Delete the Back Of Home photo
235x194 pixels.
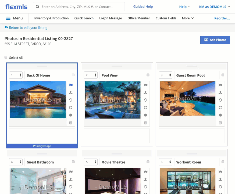71,123
